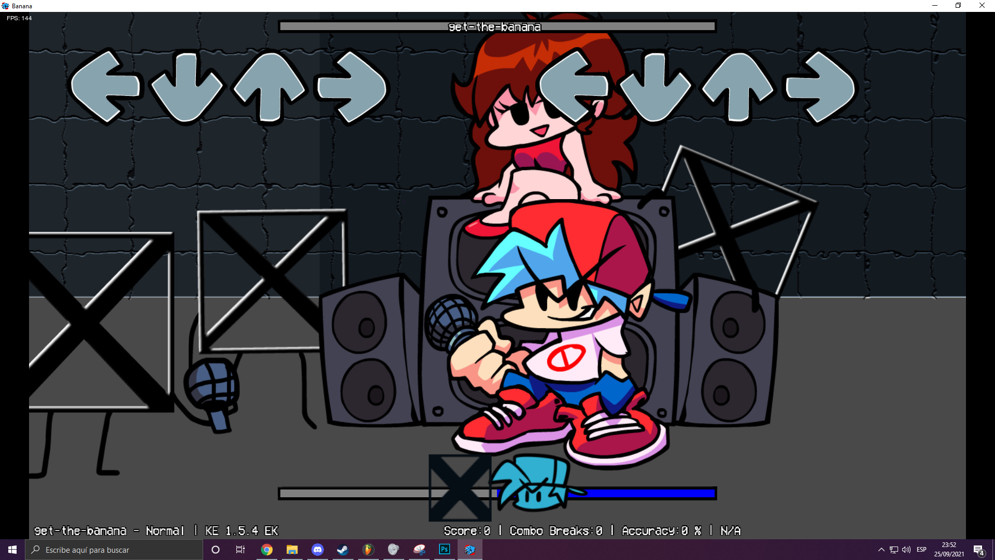995x560 pixels.
Task: Click the Banana window title icon
Action: coord(6,6)
